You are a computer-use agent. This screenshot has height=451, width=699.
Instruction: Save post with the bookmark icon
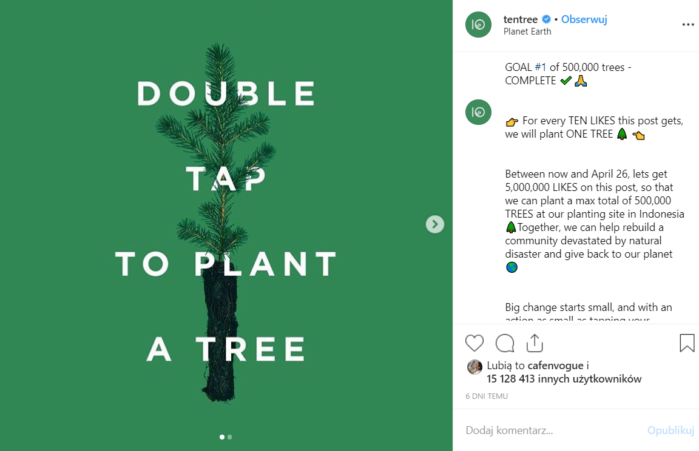click(x=687, y=343)
